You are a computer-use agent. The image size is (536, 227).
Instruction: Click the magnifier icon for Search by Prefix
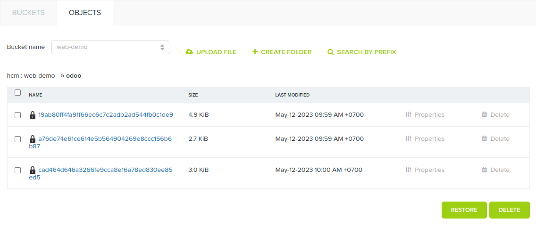coord(330,52)
